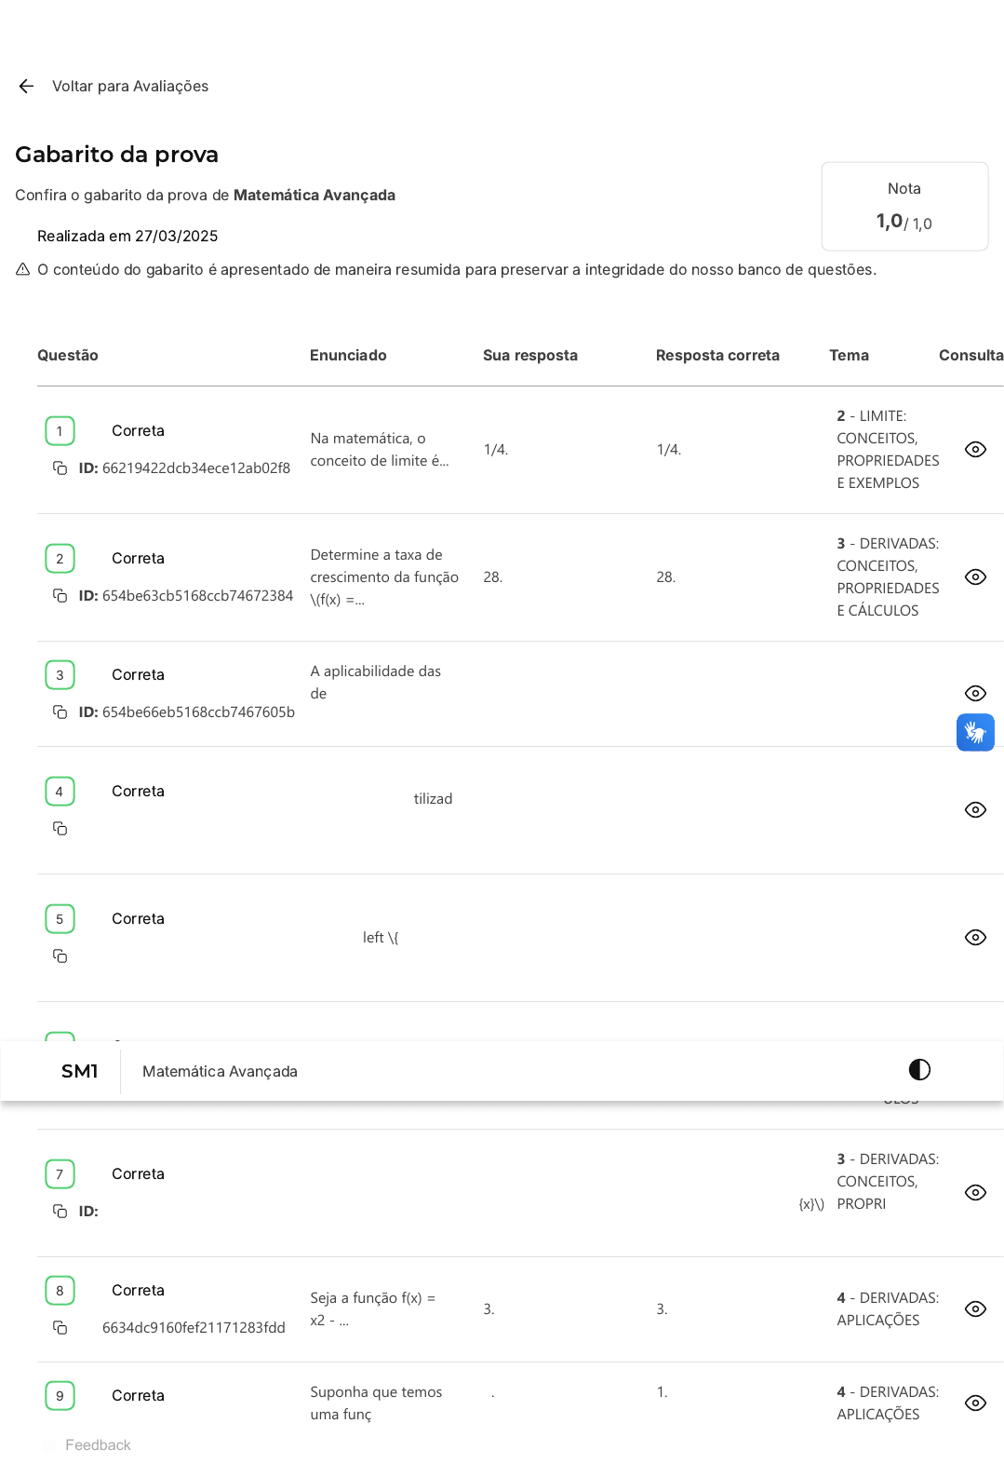The image size is (1004, 1464).
Task: Click the Nota score card
Action: tap(904, 207)
